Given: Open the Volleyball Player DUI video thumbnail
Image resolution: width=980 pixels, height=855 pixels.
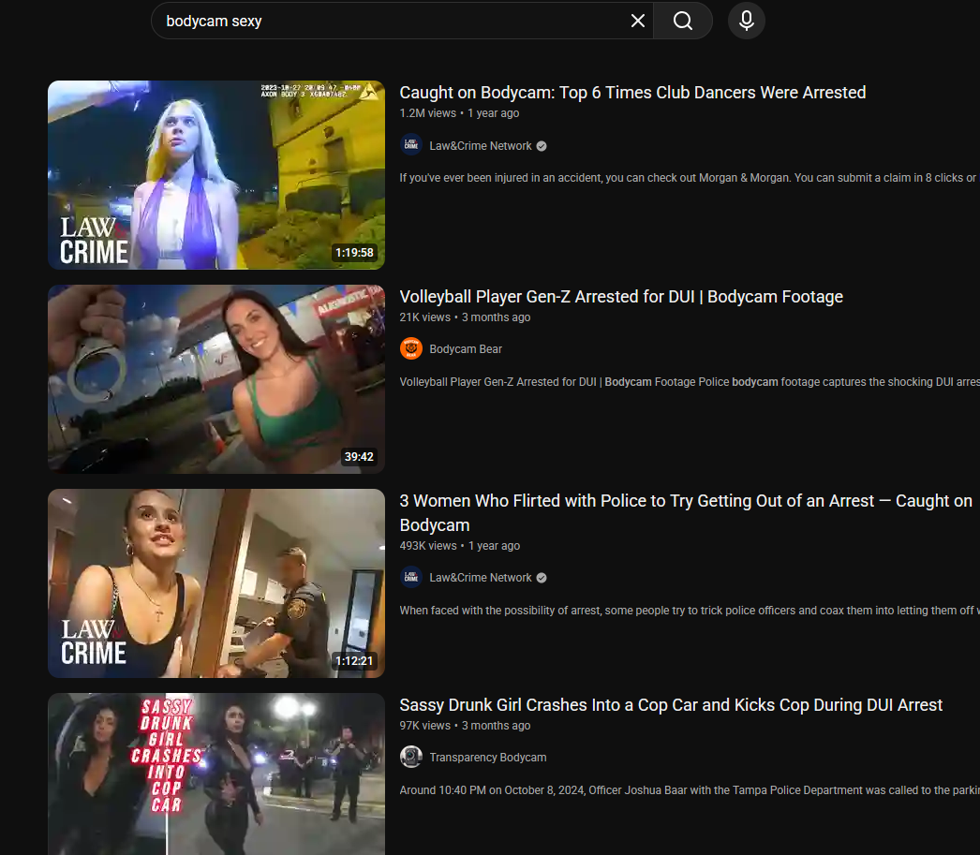Looking at the screenshot, I should tap(216, 379).
